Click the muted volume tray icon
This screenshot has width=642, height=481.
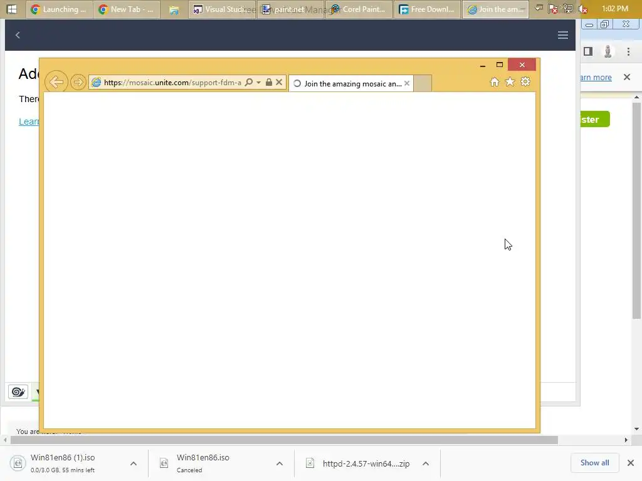[582, 9]
